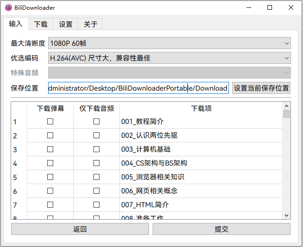
Task: Minimize the BiliDownloader window
Action: coord(249,7)
